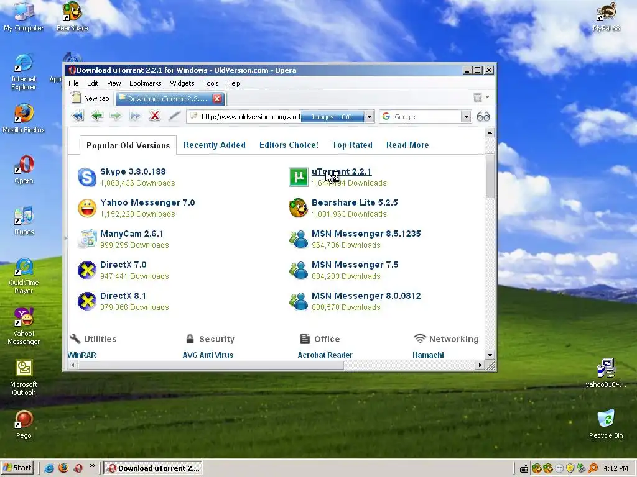Select the QuickTime Player desktop icon
The image size is (637, 477).
(x=24, y=276)
